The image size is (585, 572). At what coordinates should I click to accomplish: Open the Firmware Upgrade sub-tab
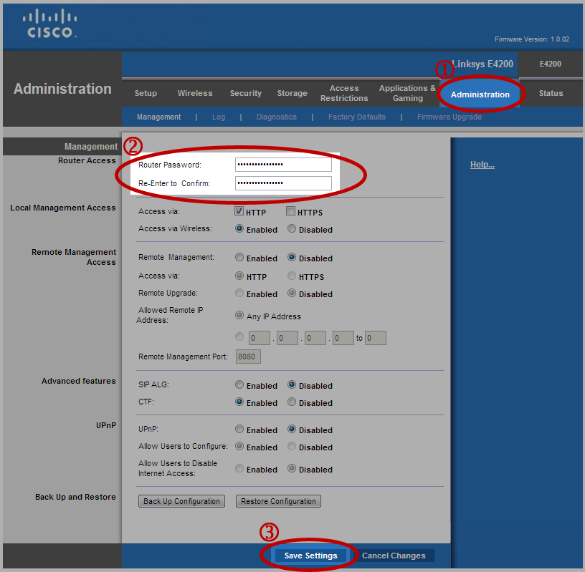click(x=450, y=117)
